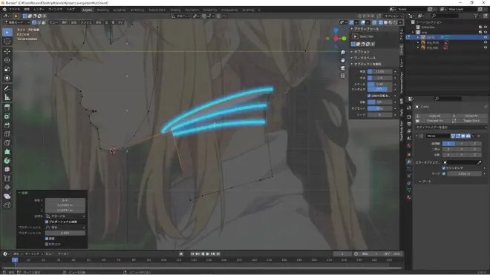Toggle visibility eye for Collection

486,27
